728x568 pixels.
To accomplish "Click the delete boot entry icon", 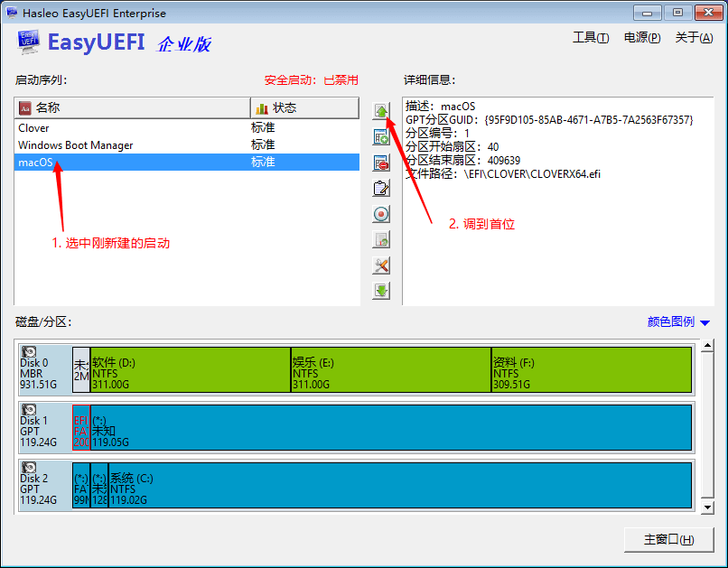I will pos(381,163).
